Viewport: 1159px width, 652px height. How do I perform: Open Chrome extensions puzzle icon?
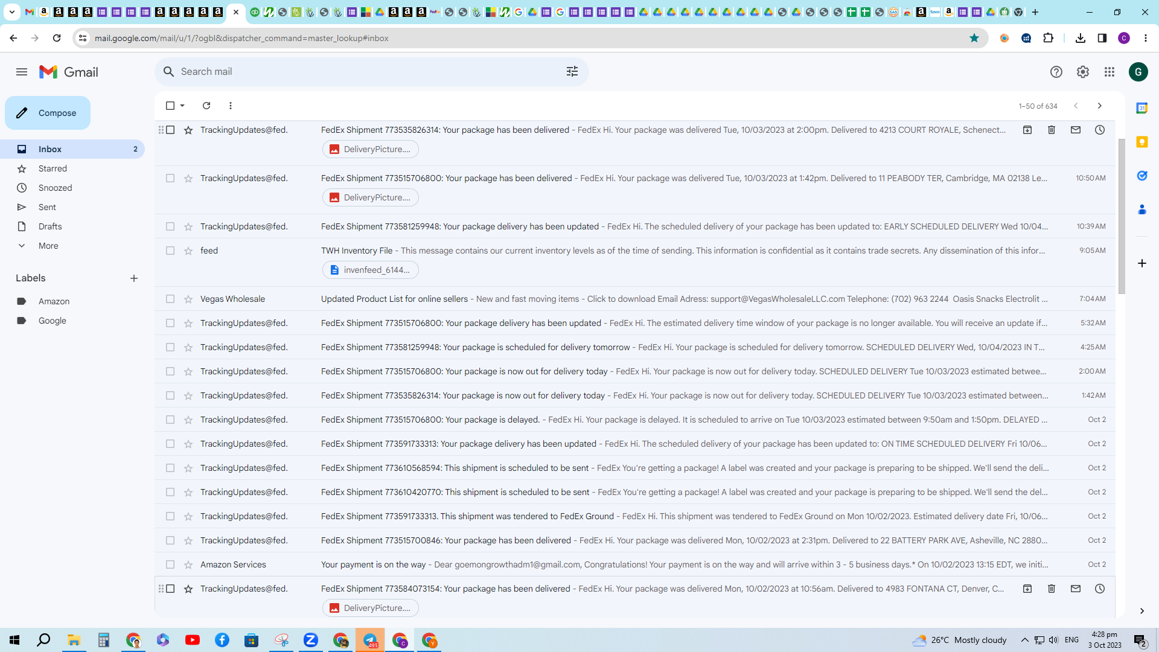click(x=1049, y=38)
